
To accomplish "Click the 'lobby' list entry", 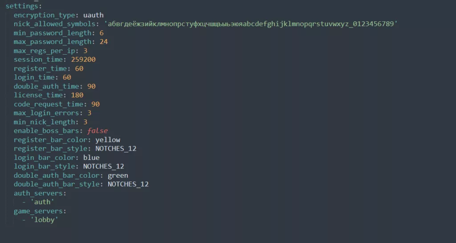I will tap(45, 220).
